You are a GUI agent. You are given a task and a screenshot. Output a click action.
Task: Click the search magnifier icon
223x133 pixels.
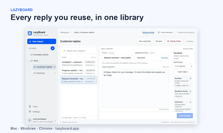(x=64, y=51)
